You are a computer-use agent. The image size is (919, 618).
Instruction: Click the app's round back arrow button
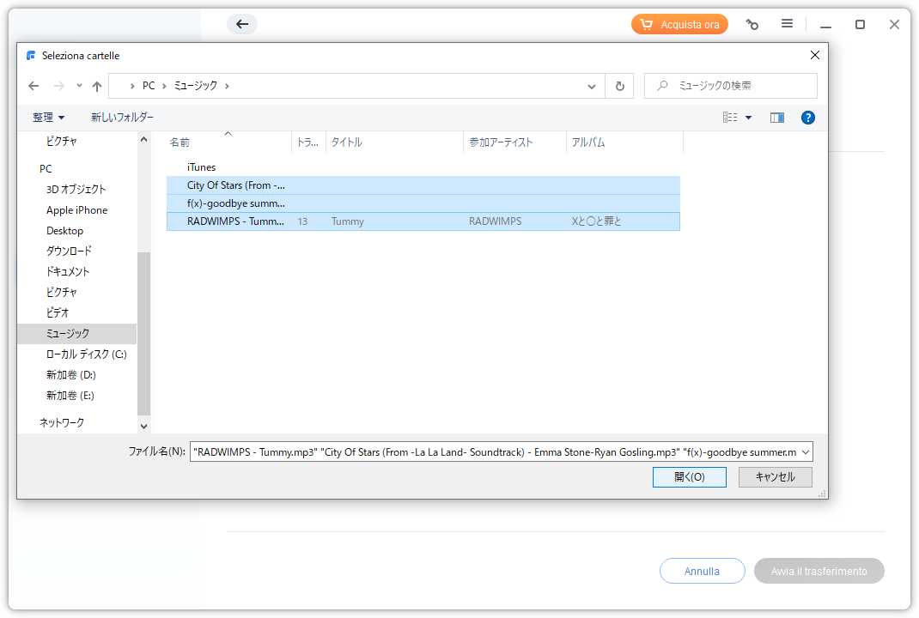[242, 24]
